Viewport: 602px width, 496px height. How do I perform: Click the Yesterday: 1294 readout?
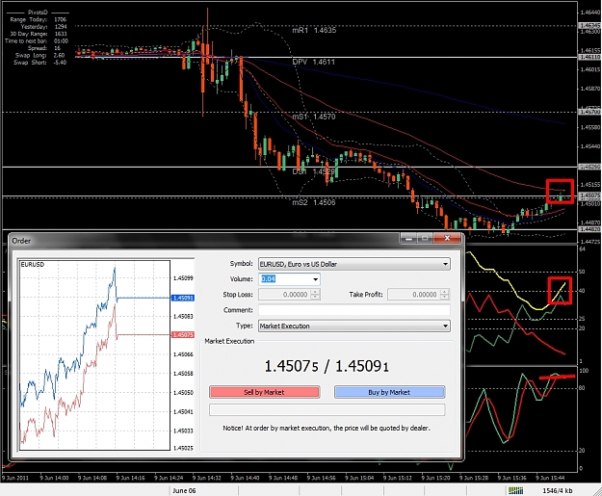click(43, 27)
